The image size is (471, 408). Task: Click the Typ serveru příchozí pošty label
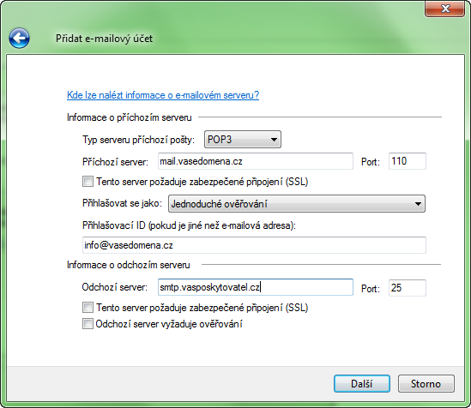[138, 140]
